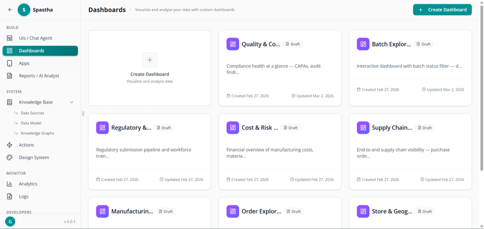Open Knowledge Graphs sub-item
This screenshot has width=484, height=229.
pos(38,133)
